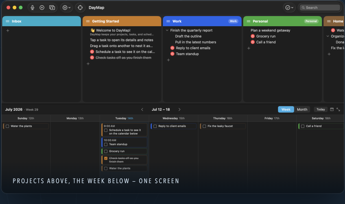
Task: Uncheck the Check tasks off calendar item
Action: coord(106,158)
